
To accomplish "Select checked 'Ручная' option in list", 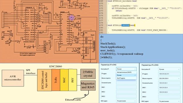I will tap(126, 75).
